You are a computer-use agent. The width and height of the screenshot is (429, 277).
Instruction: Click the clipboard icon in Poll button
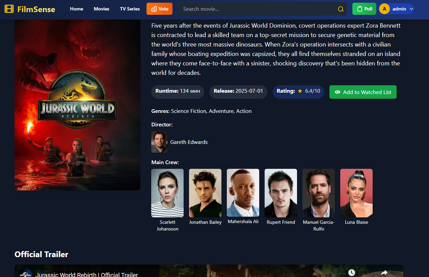pyautogui.click(x=359, y=9)
